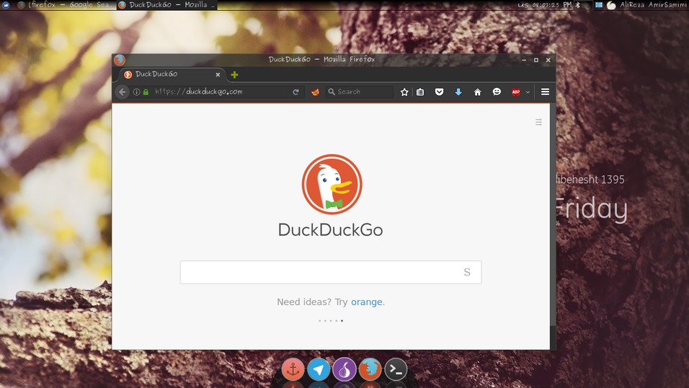
Task: Reload the DuckDuckGo page
Action: tap(295, 92)
